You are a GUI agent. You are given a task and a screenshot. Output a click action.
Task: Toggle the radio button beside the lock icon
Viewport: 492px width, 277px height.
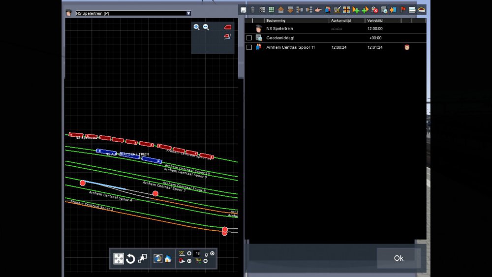click(x=212, y=253)
